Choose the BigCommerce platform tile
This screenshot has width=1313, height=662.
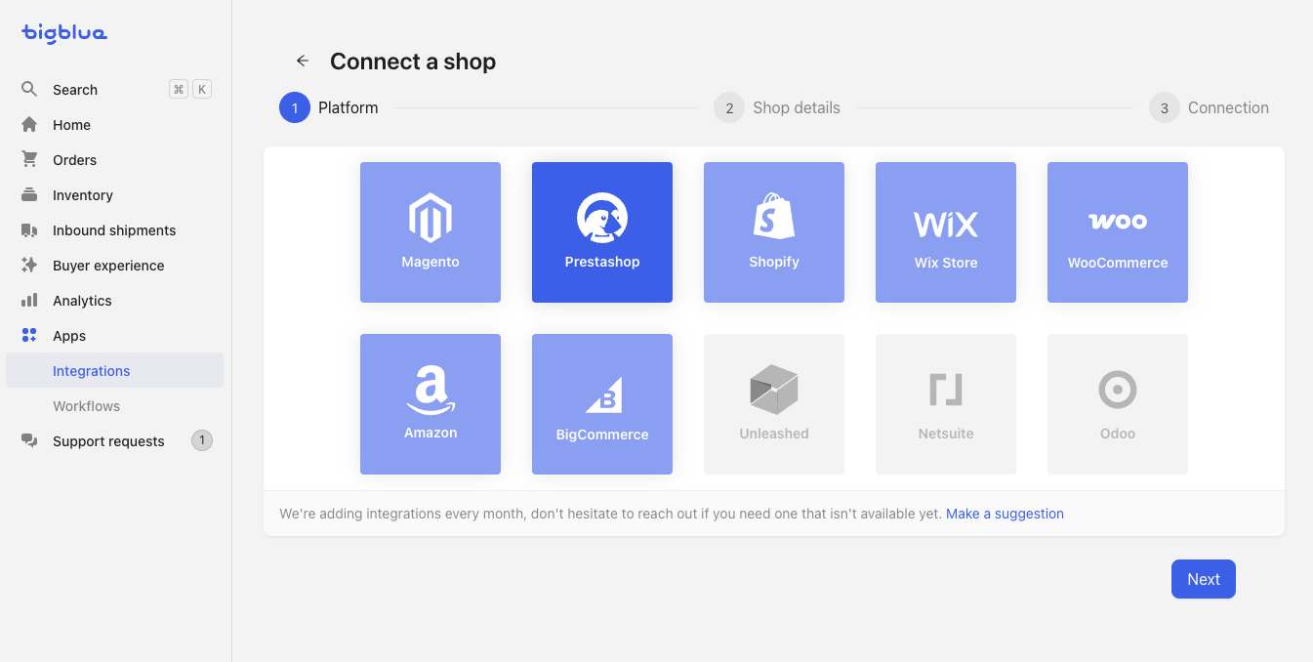click(602, 404)
